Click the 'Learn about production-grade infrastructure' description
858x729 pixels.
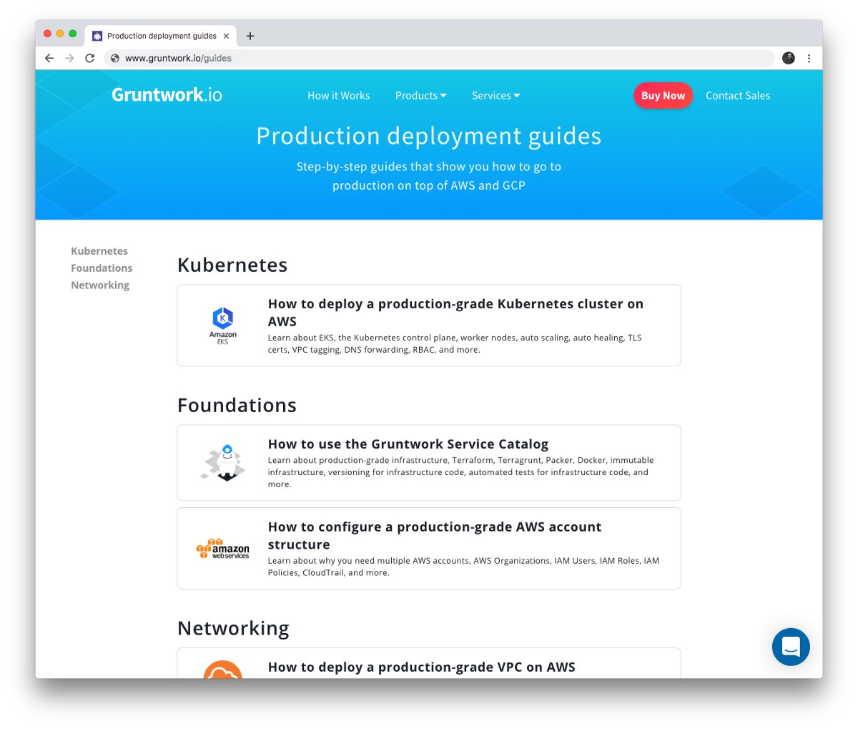(x=460, y=472)
